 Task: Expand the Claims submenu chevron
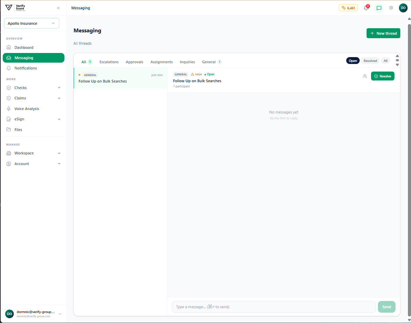(59, 98)
